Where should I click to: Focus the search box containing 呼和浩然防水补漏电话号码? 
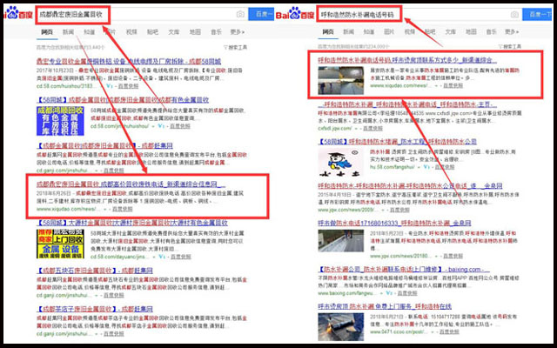(x=419, y=15)
